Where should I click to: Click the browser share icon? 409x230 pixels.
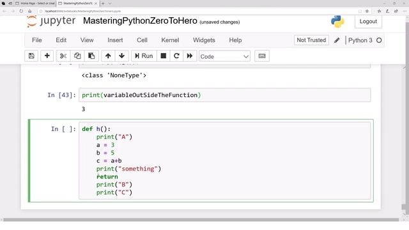click(x=396, y=11)
